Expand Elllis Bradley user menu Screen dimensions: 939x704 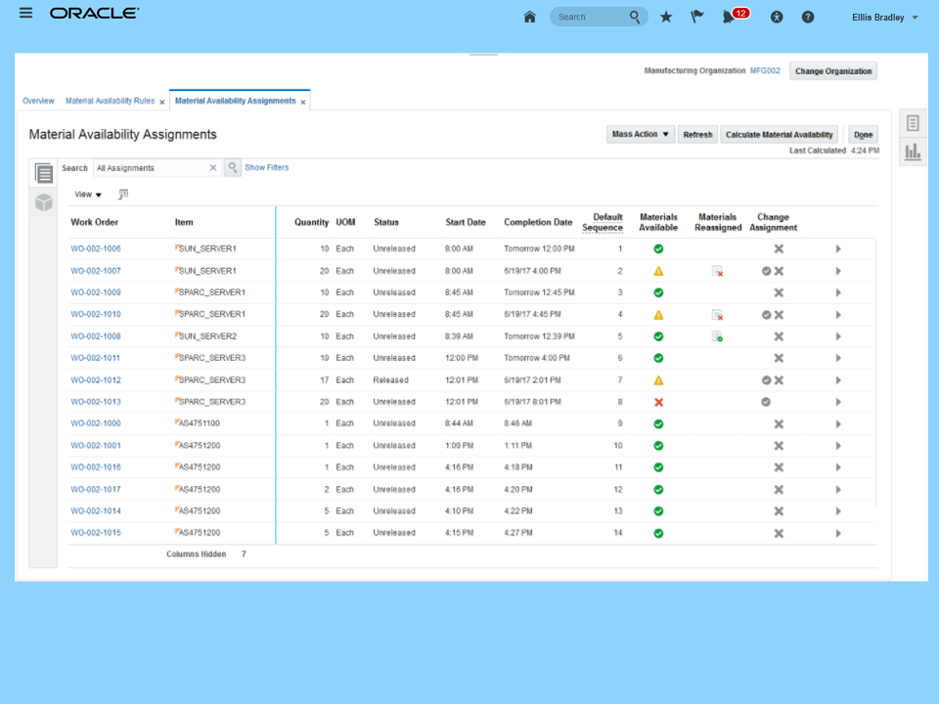pos(885,18)
